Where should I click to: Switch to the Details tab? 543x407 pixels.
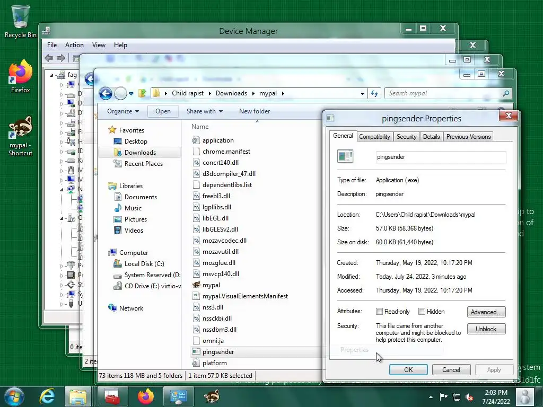click(431, 137)
